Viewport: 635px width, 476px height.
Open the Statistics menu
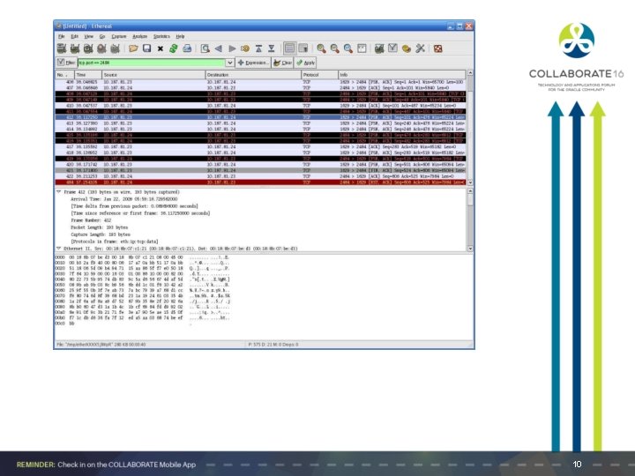[x=161, y=36]
